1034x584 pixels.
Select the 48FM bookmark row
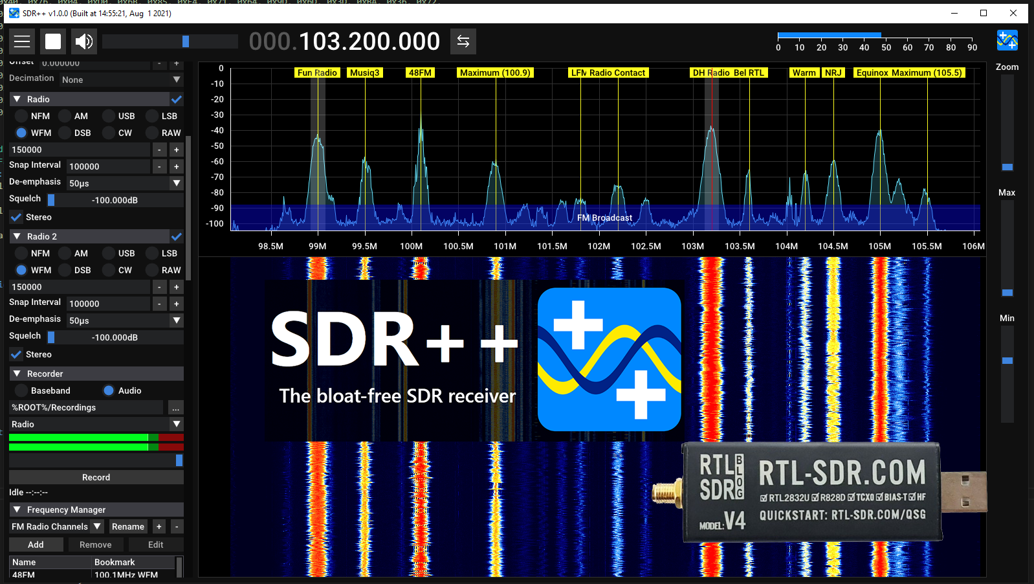[x=92, y=575]
